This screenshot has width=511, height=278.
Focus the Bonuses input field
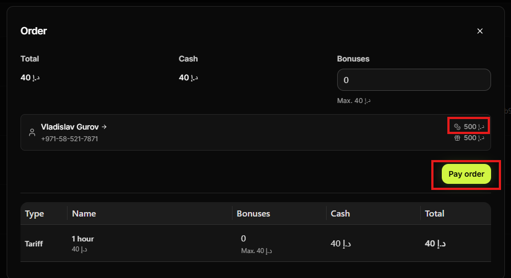414,80
